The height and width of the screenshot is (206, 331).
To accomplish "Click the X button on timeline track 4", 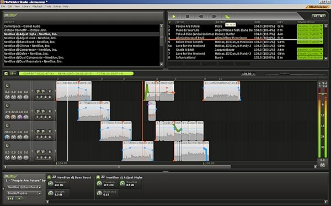I will tap(50, 152).
